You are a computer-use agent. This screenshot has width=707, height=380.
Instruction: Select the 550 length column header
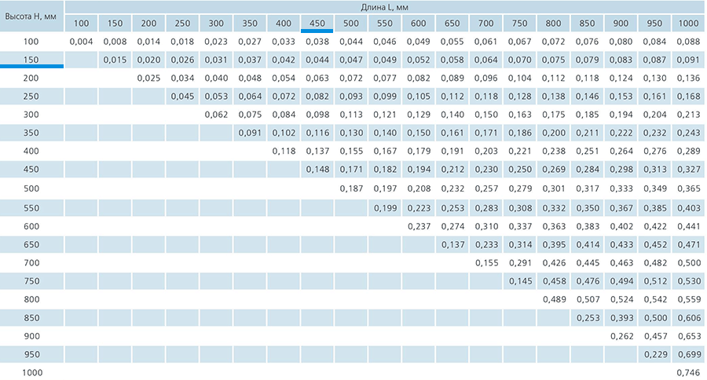385,24
